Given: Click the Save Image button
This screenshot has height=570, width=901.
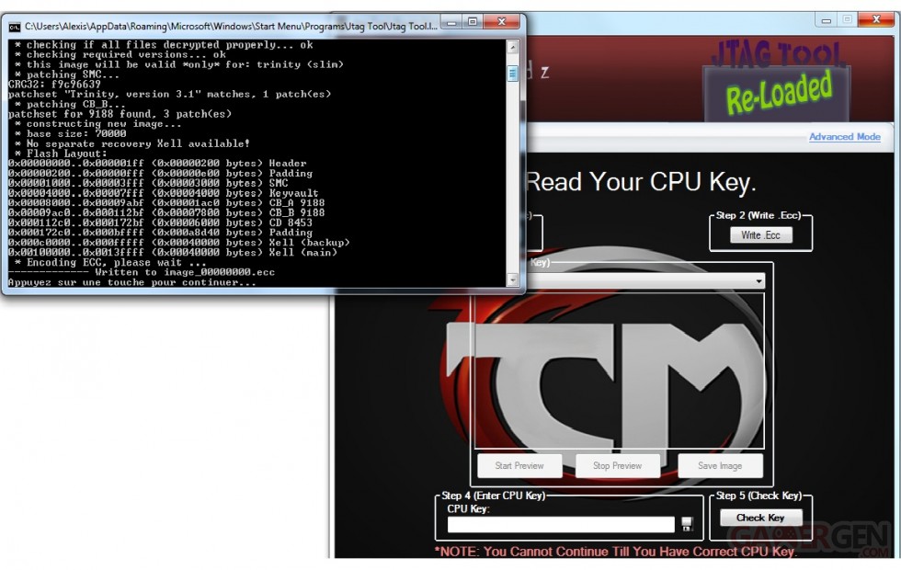Looking at the screenshot, I should (720, 465).
